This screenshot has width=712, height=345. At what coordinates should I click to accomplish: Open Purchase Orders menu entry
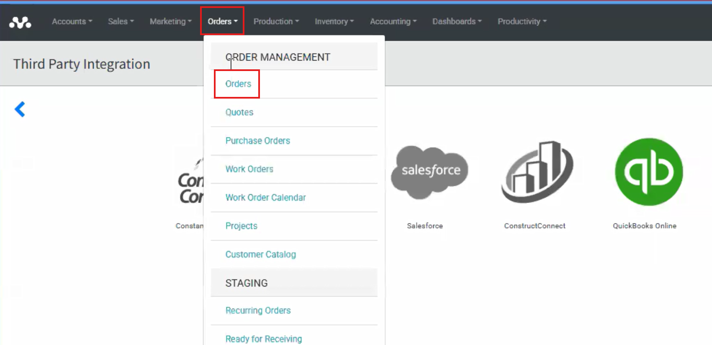(x=257, y=141)
